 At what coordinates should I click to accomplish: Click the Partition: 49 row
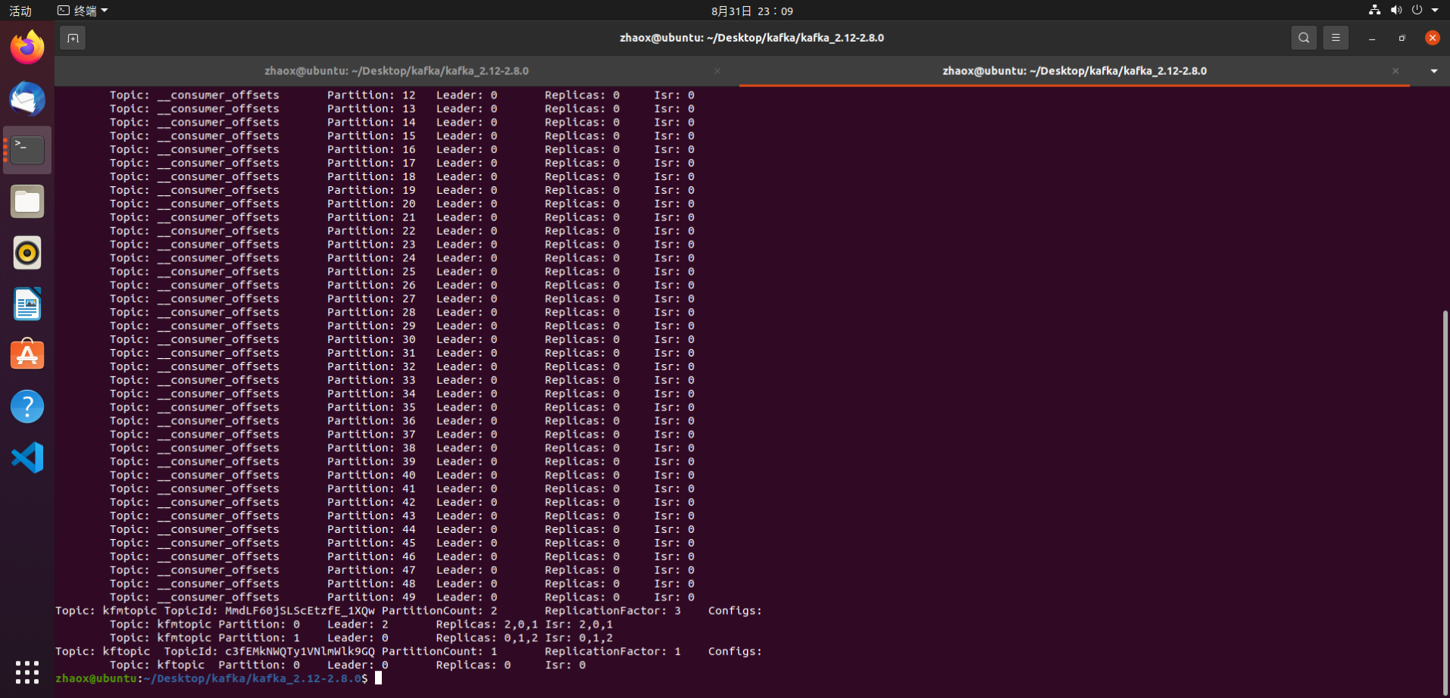[402, 597]
